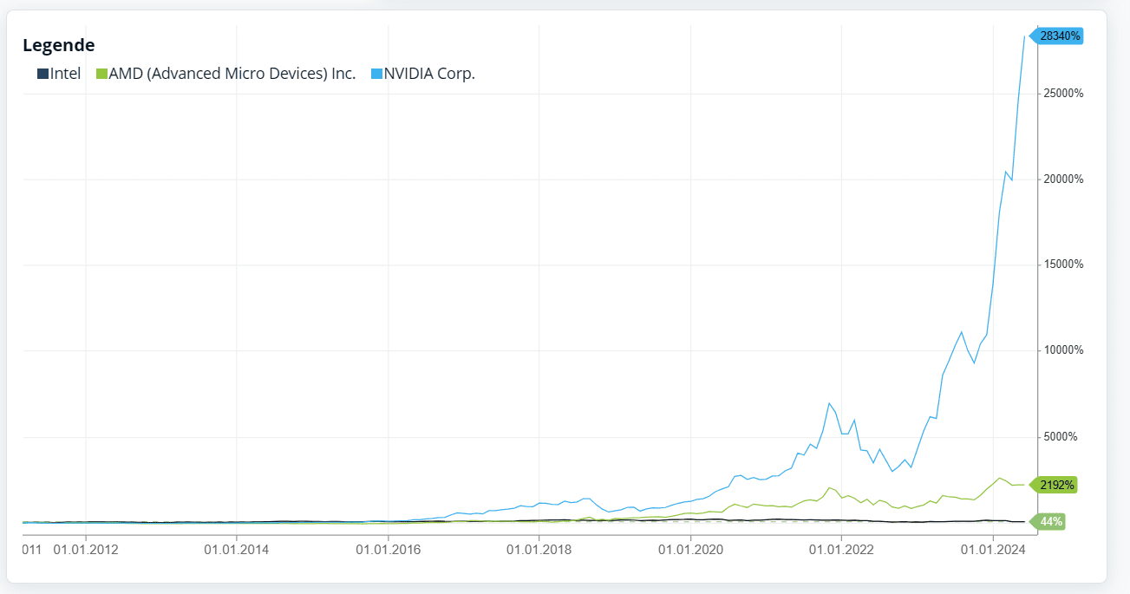Click the green AMD color swatch
Viewport: 1130px width, 594px height.
(101, 74)
